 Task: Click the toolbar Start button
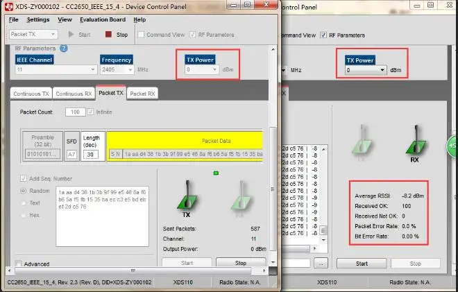click(79, 35)
